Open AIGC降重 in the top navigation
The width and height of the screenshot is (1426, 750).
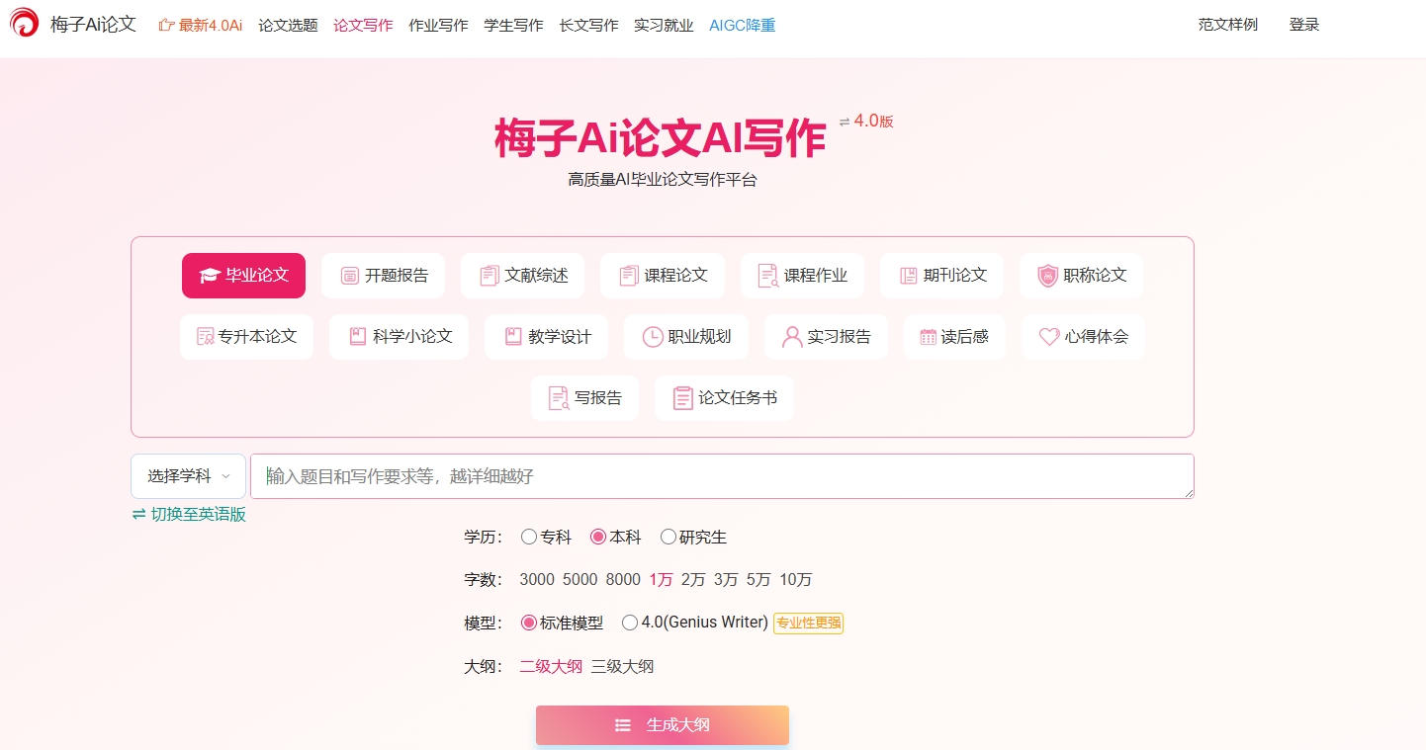[743, 26]
